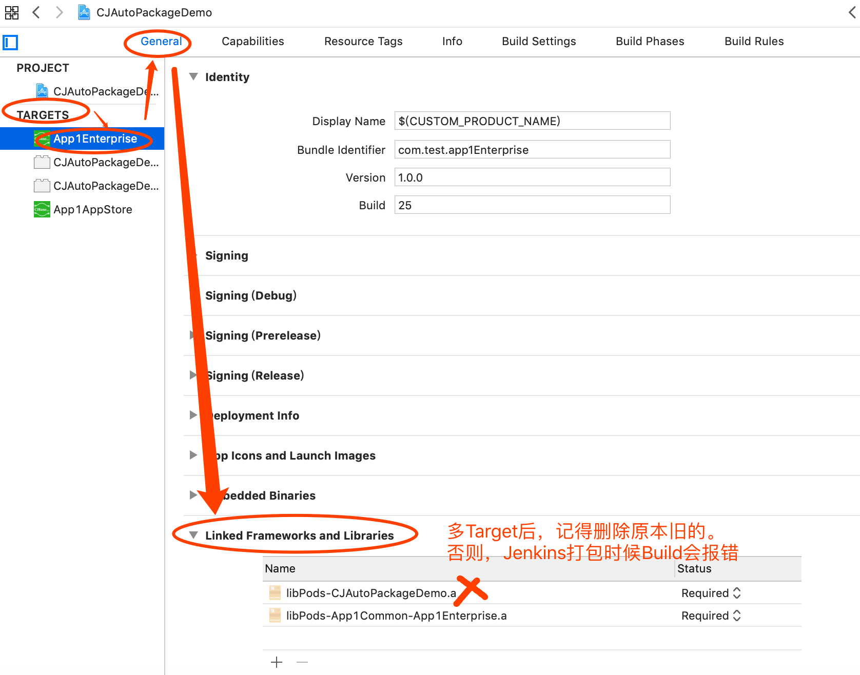Click the Display Name field
Viewport: 860px width, 675px height.
[532, 121]
